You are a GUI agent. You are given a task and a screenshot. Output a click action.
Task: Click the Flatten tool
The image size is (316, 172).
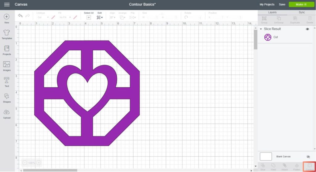pyautogui.click(x=297, y=167)
